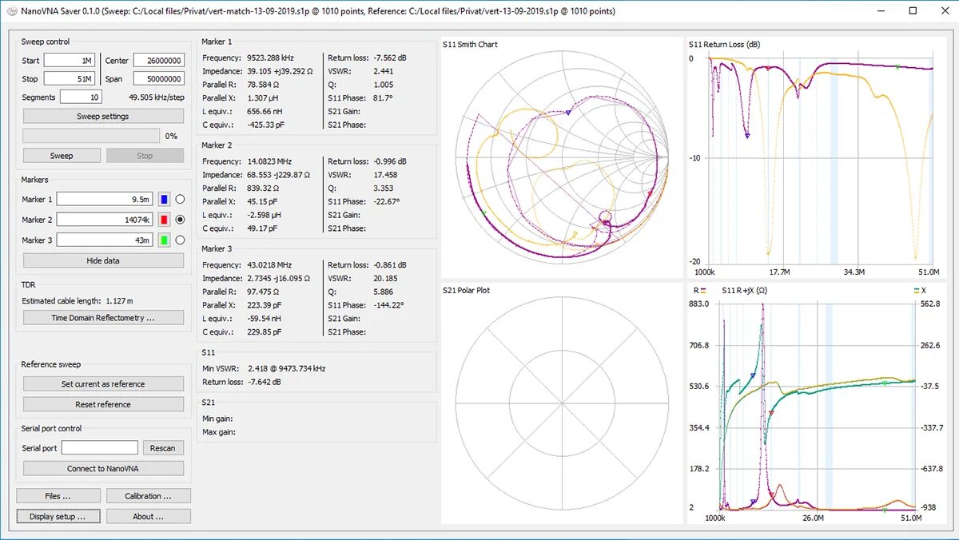This screenshot has height=540, width=959.
Task: Open blue color swatch for Marker 1
Action: tap(164, 199)
